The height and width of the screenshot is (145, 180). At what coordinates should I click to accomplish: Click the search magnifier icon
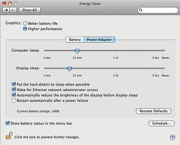tap(141, 10)
